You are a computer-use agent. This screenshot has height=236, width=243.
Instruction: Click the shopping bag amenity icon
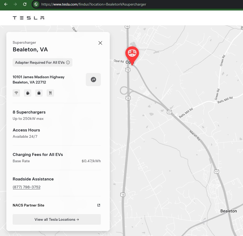[39, 93]
